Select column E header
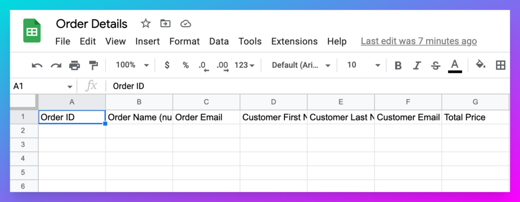The width and height of the screenshot is (520, 202). [341, 102]
